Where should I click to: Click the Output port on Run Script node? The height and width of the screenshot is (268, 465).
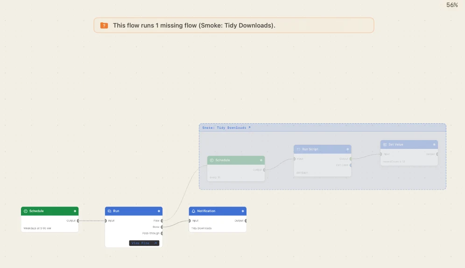click(x=351, y=159)
